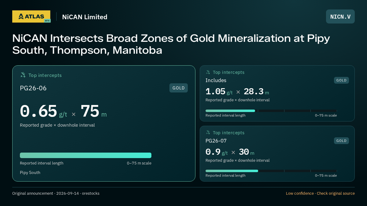Click the "30" m interval value
This screenshot has height=206, width=367.
[x=244, y=152]
